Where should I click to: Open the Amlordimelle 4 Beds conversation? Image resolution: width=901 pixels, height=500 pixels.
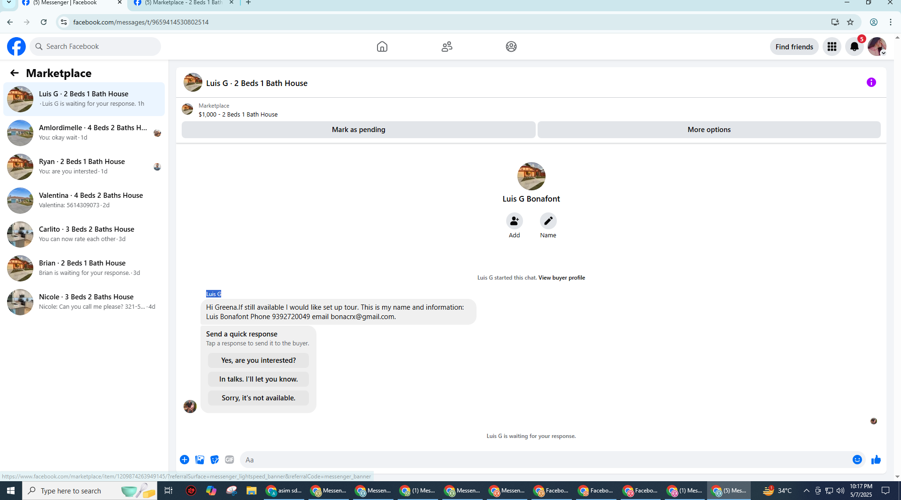[84, 133]
